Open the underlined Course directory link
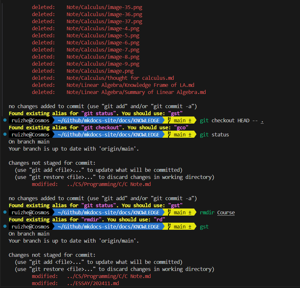This screenshot has height=288, width=300. point(226,213)
